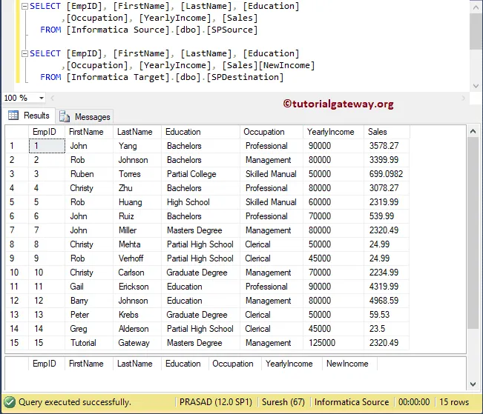Click the Results grid icon

pyautogui.click(x=13, y=116)
